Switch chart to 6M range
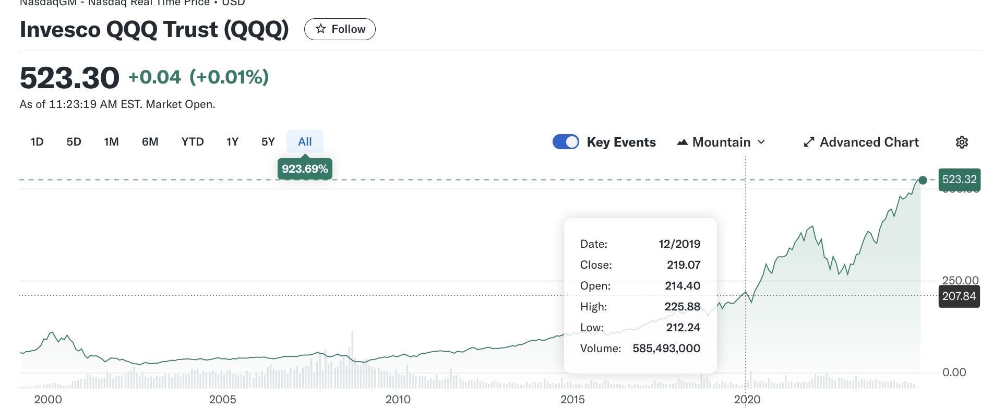The width and height of the screenshot is (1005, 408). (x=150, y=142)
